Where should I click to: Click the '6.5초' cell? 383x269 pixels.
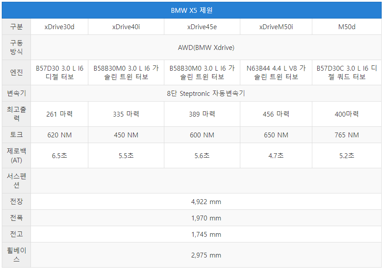click(x=59, y=155)
